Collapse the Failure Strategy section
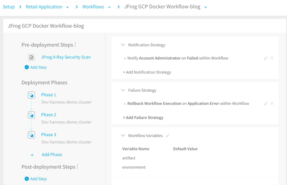 click(123, 90)
